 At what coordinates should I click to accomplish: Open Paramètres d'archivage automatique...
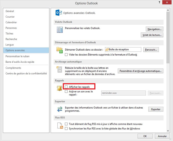click(x=141, y=71)
